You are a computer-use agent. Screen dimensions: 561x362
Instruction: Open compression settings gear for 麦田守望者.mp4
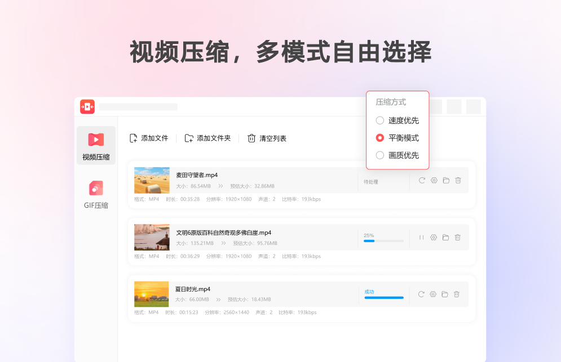point(434,180)
